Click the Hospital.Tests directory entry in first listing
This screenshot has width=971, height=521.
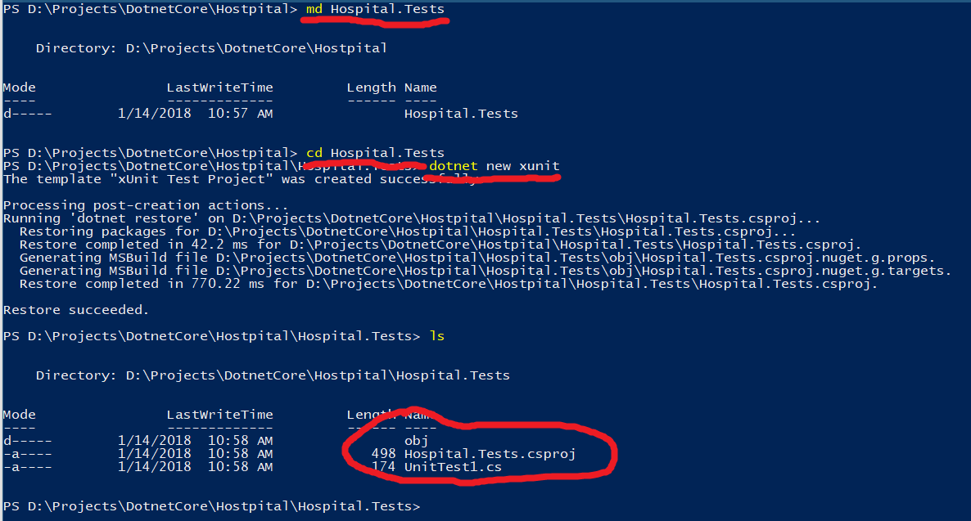tap(461, 114)
